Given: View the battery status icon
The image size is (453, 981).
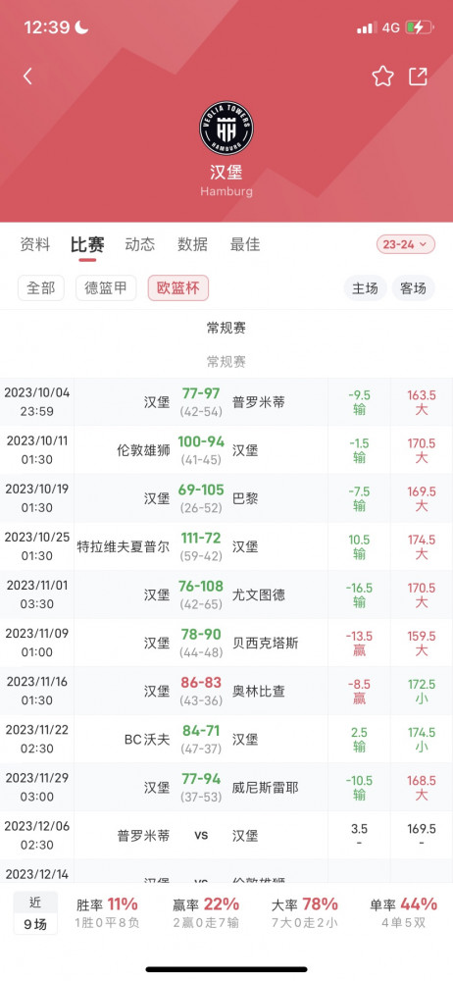Looking at the screenshot, I should (x=418, y=27).
